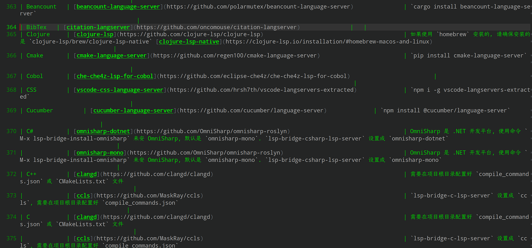Open the beancount-language-server link

pyautogui.click(x=118, y=7)
